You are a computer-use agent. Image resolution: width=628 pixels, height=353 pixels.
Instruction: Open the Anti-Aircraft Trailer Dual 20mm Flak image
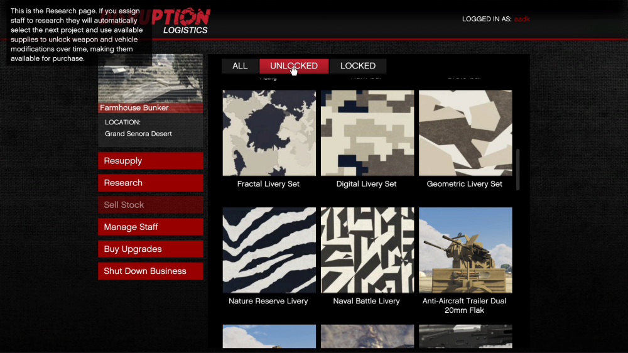click(465, 250)
